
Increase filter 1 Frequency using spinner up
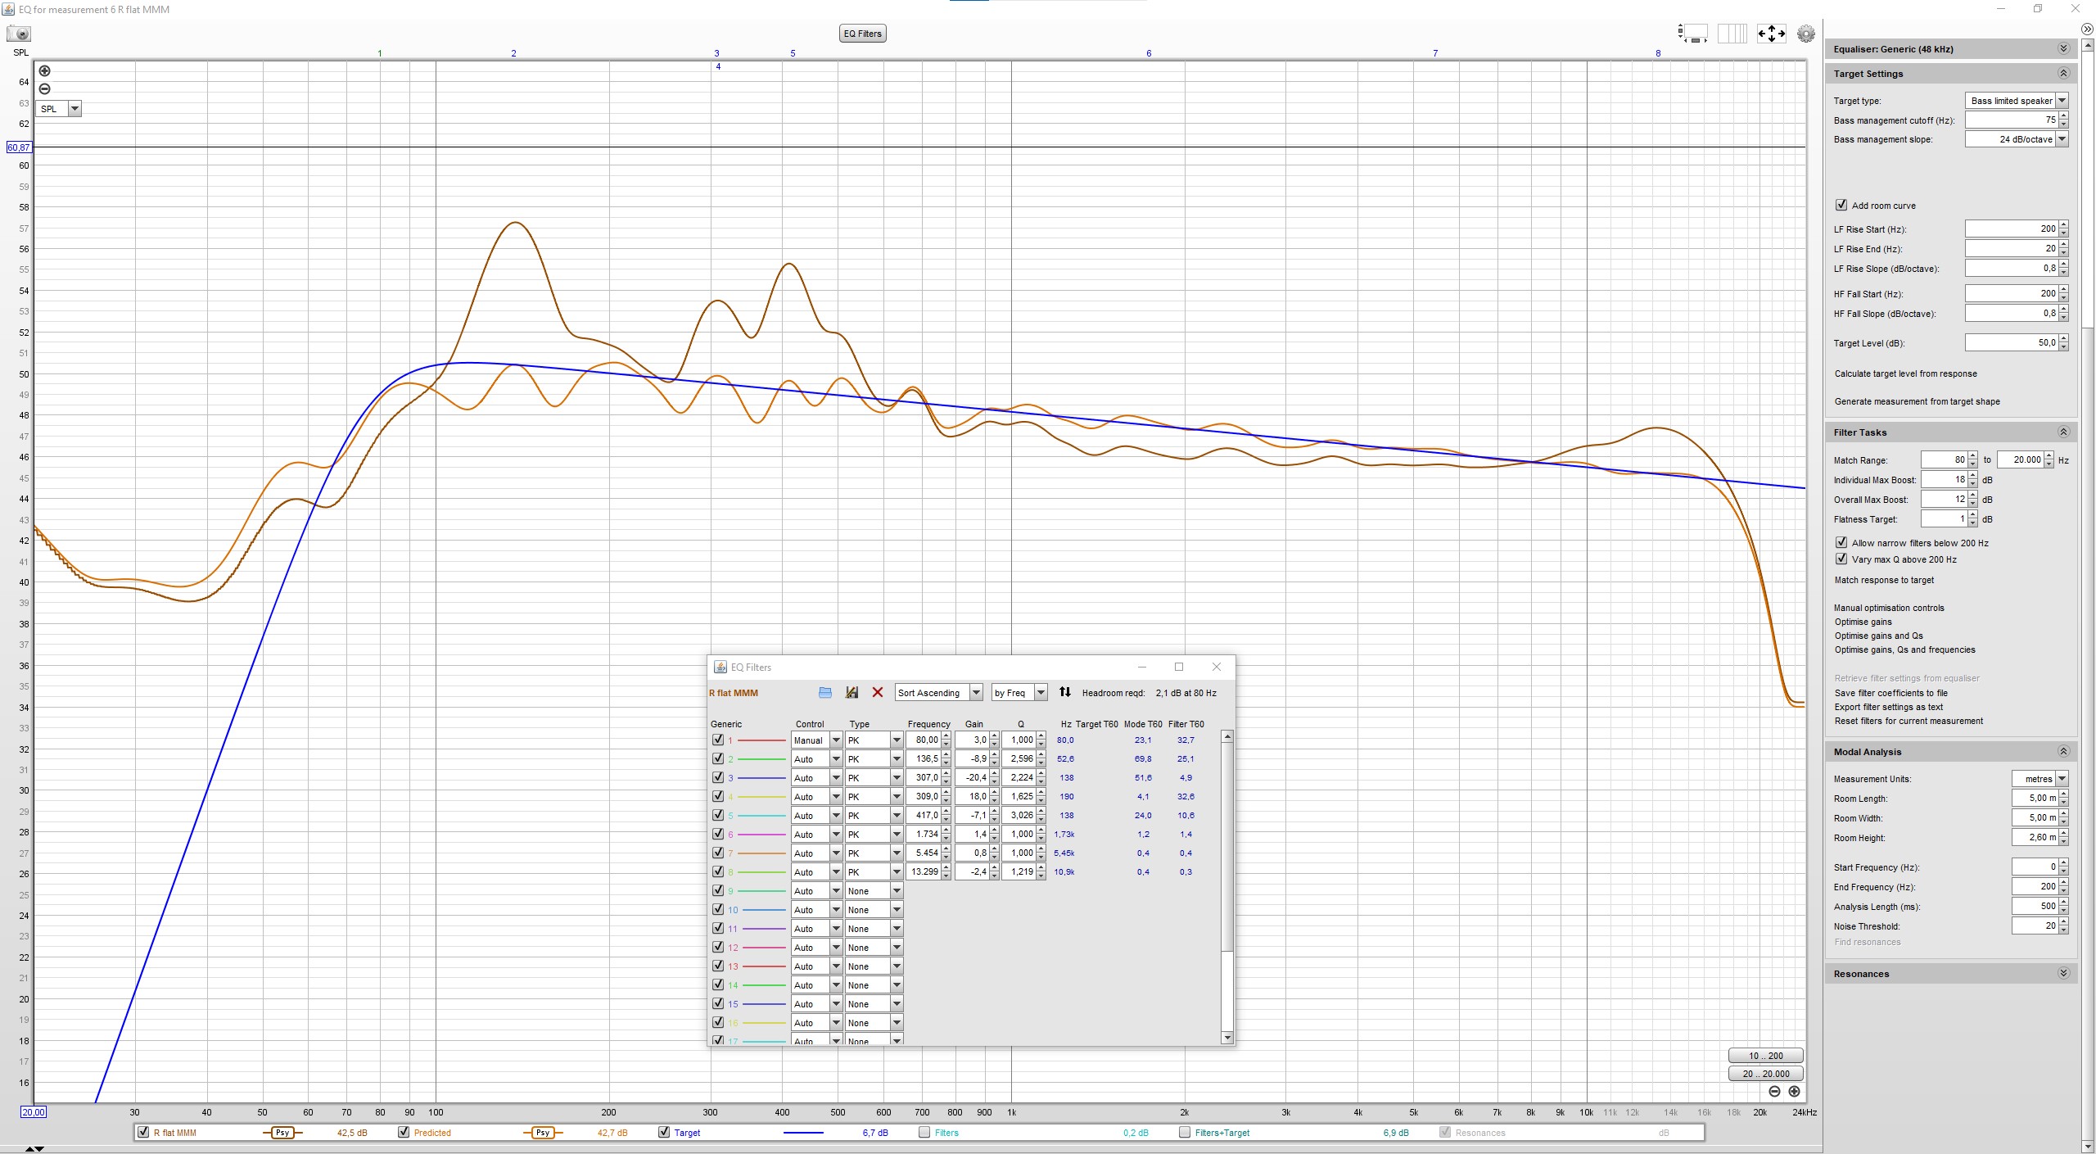click(946, 736)
